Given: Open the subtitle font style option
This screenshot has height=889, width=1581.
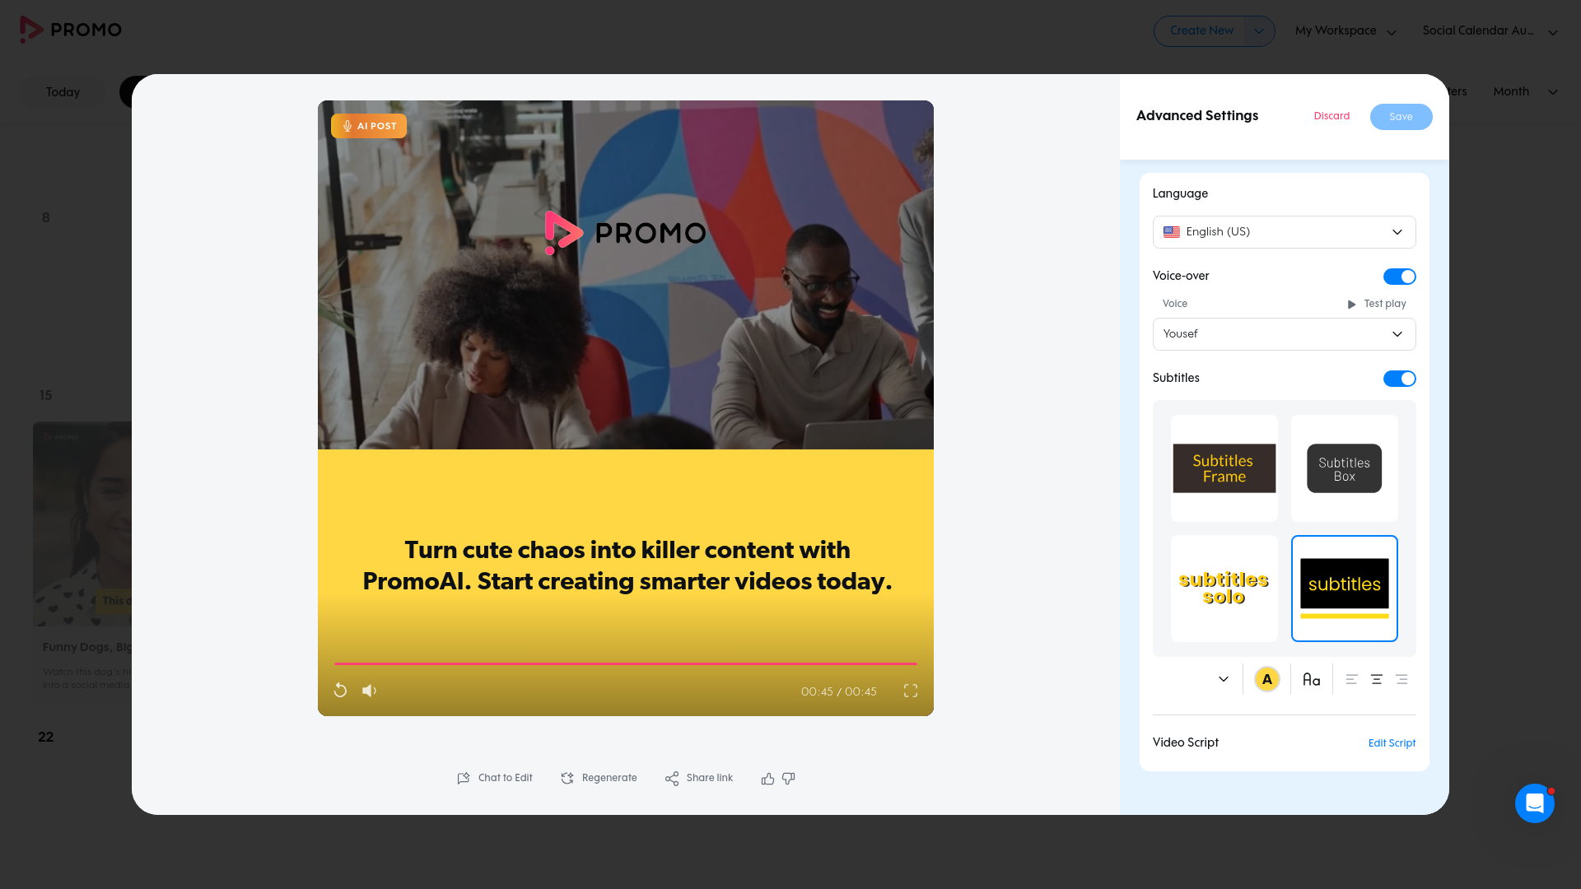Looking at the screenshot, I should 1312,679.
